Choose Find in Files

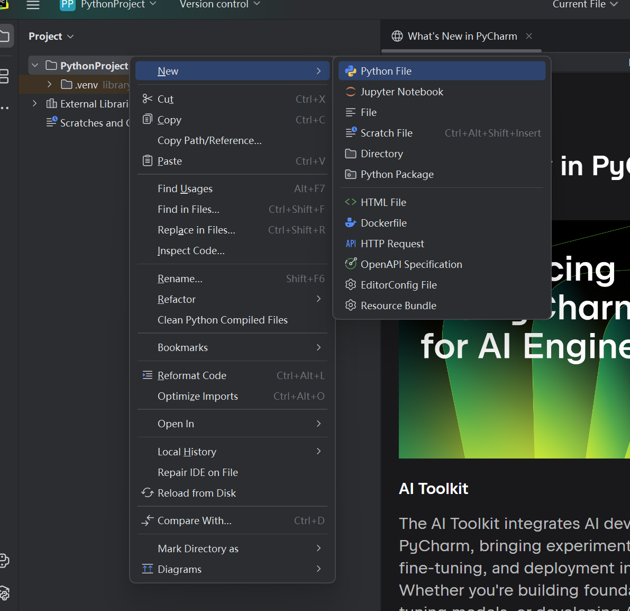[x=232, y=209]
